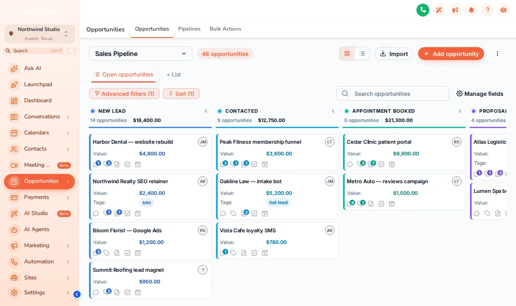Collapse the sidebar with the blue arrow

point(77,294)
